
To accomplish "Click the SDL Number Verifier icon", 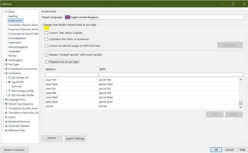I will pyautogui.click(x=9, y=95).
